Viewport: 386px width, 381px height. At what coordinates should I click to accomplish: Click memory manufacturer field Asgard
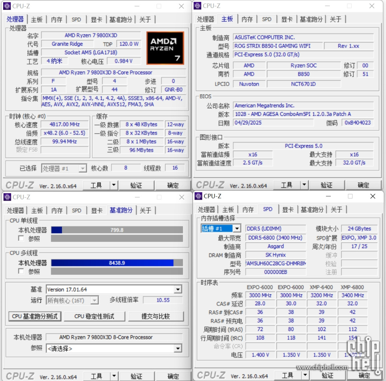click(275, 246)
